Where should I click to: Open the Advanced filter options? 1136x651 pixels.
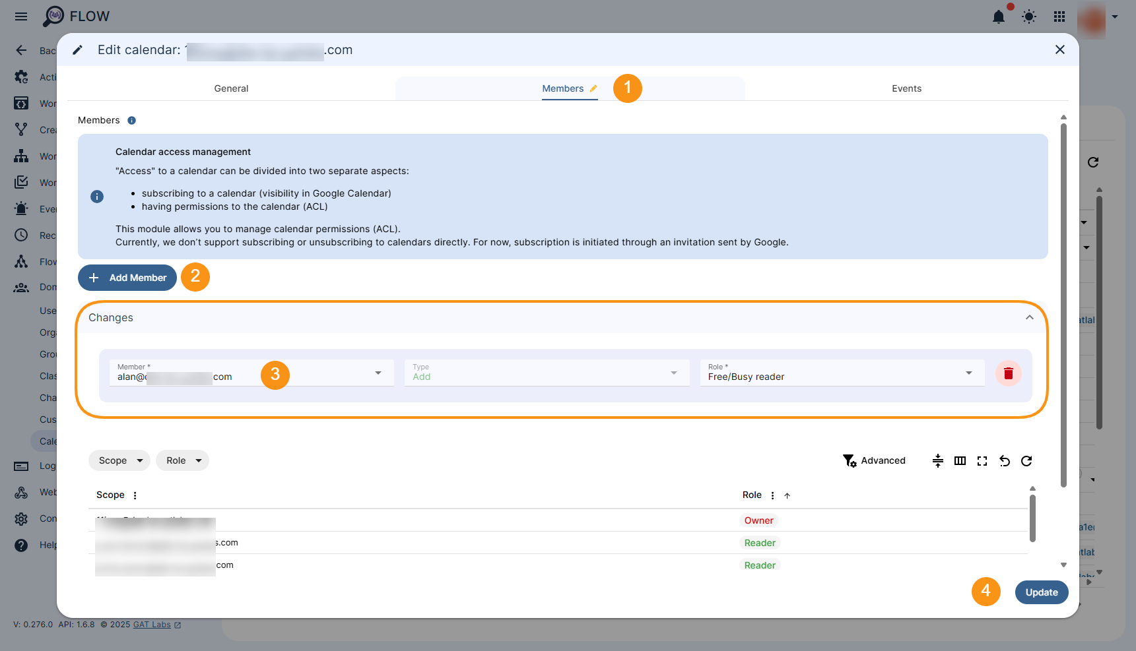pos(875,460)
